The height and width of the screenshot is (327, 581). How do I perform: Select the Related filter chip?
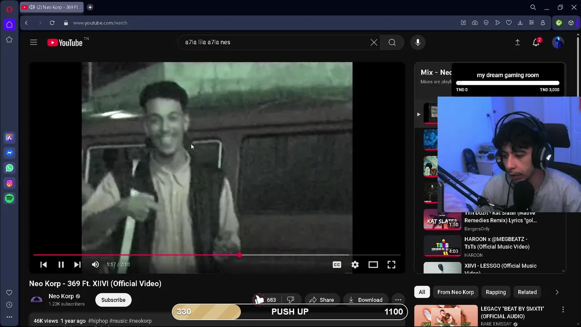(527, 292)
